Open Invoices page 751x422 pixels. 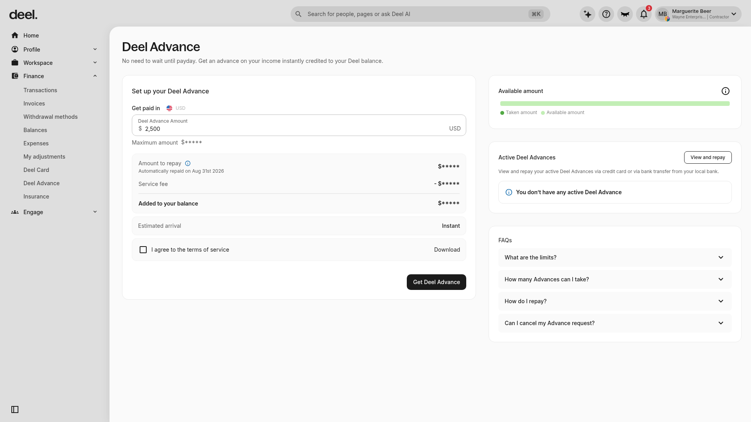[x=34, y=104]
